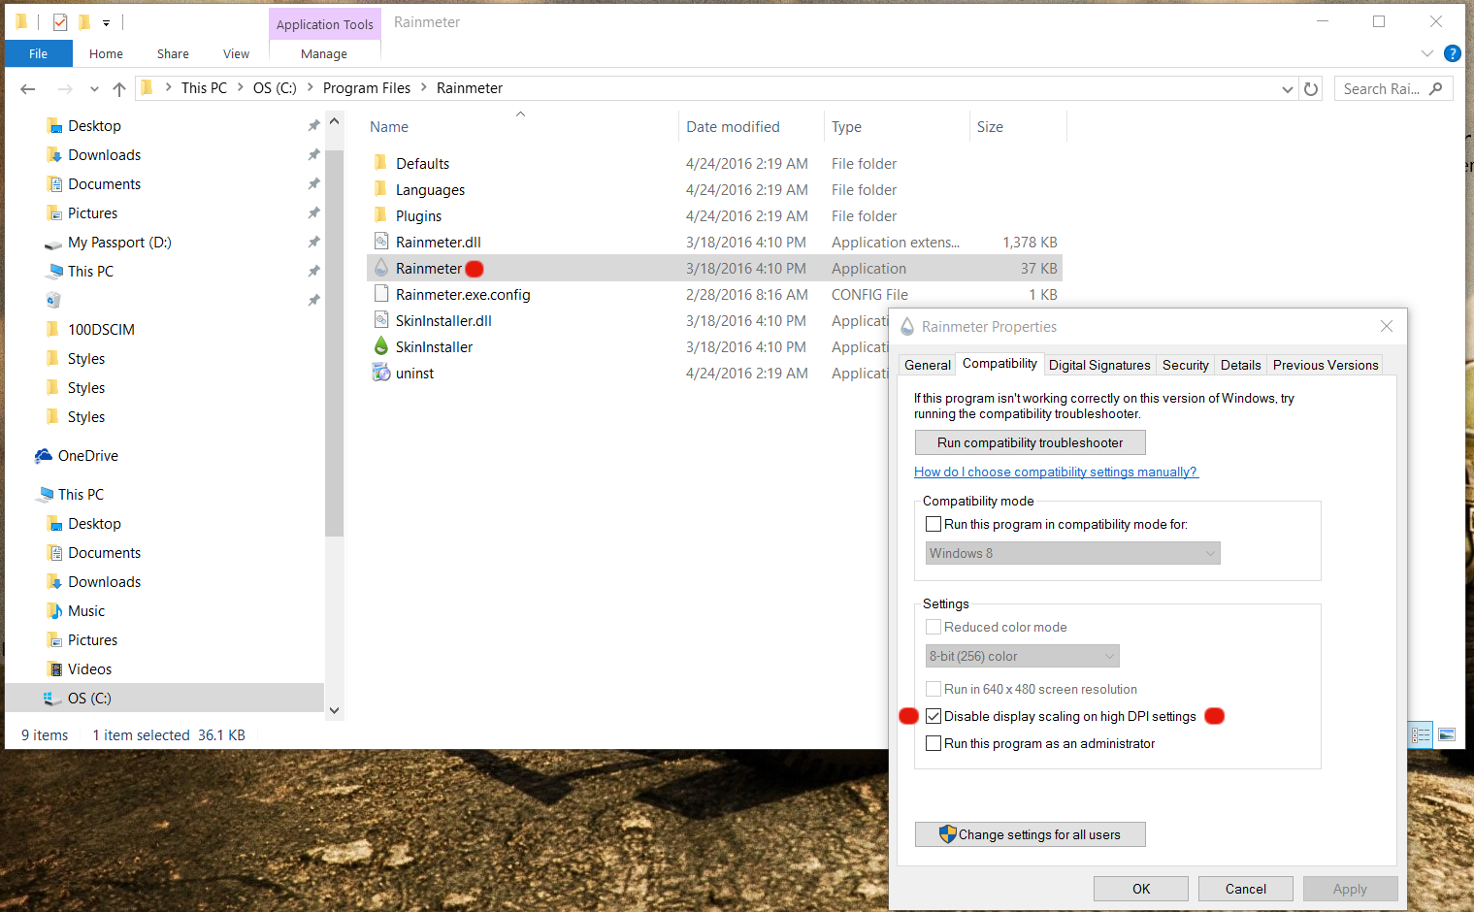
Task: Open the Recent locations dropdown arrow
Action: point(94,89)
